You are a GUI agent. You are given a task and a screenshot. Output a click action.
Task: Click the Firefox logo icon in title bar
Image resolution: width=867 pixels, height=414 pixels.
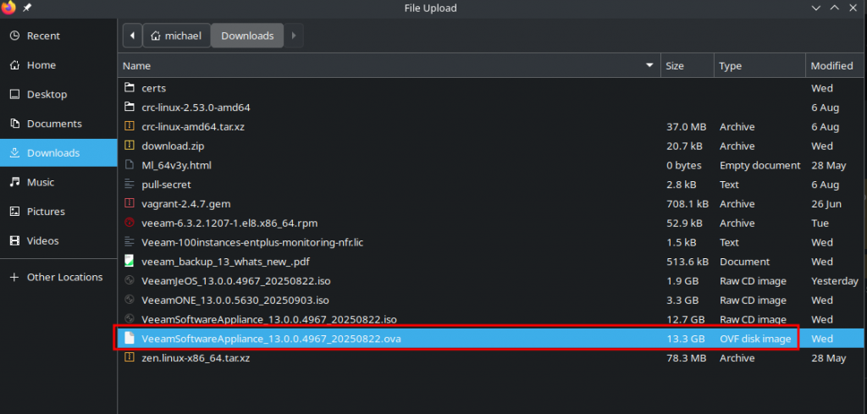tap(8, 8)
